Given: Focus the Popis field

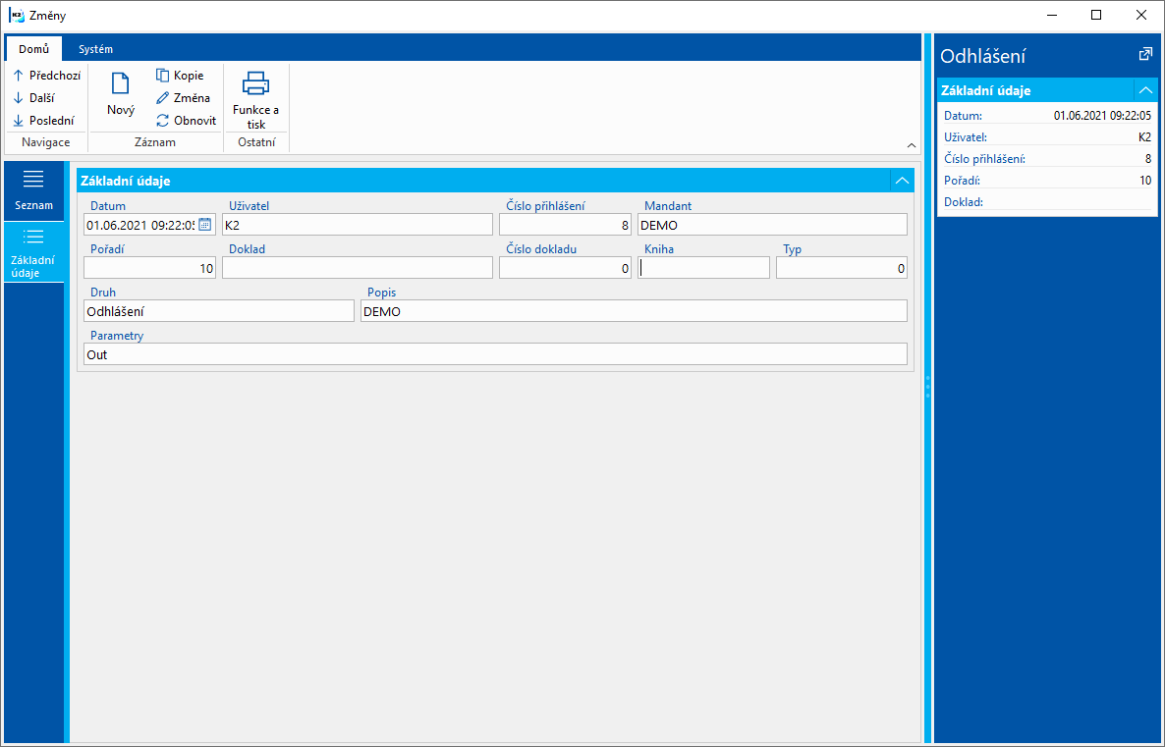Looking at the screenshot, I should (634, 311).
